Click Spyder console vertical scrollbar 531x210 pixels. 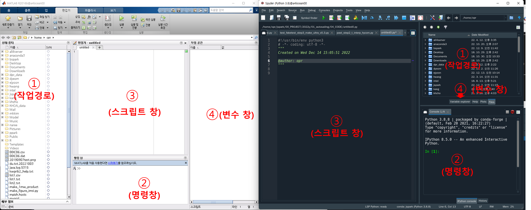tap(518, 144)
